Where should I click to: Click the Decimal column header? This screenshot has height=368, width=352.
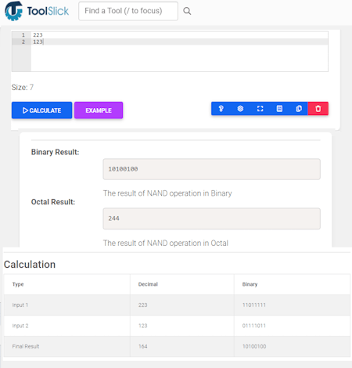click(x=148, y=284)
